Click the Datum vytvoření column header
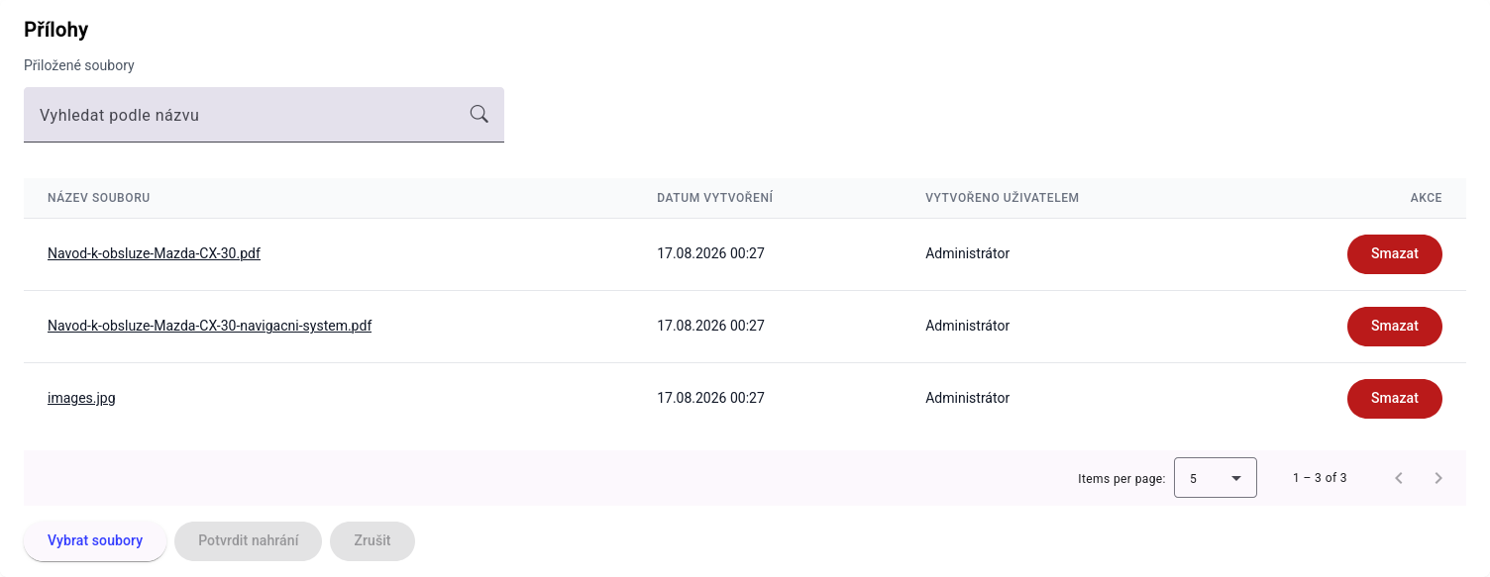Viewport: 1490px width, 577px height. (714, 198)
